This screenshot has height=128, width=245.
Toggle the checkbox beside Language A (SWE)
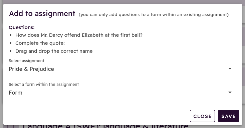coord(11,126)
